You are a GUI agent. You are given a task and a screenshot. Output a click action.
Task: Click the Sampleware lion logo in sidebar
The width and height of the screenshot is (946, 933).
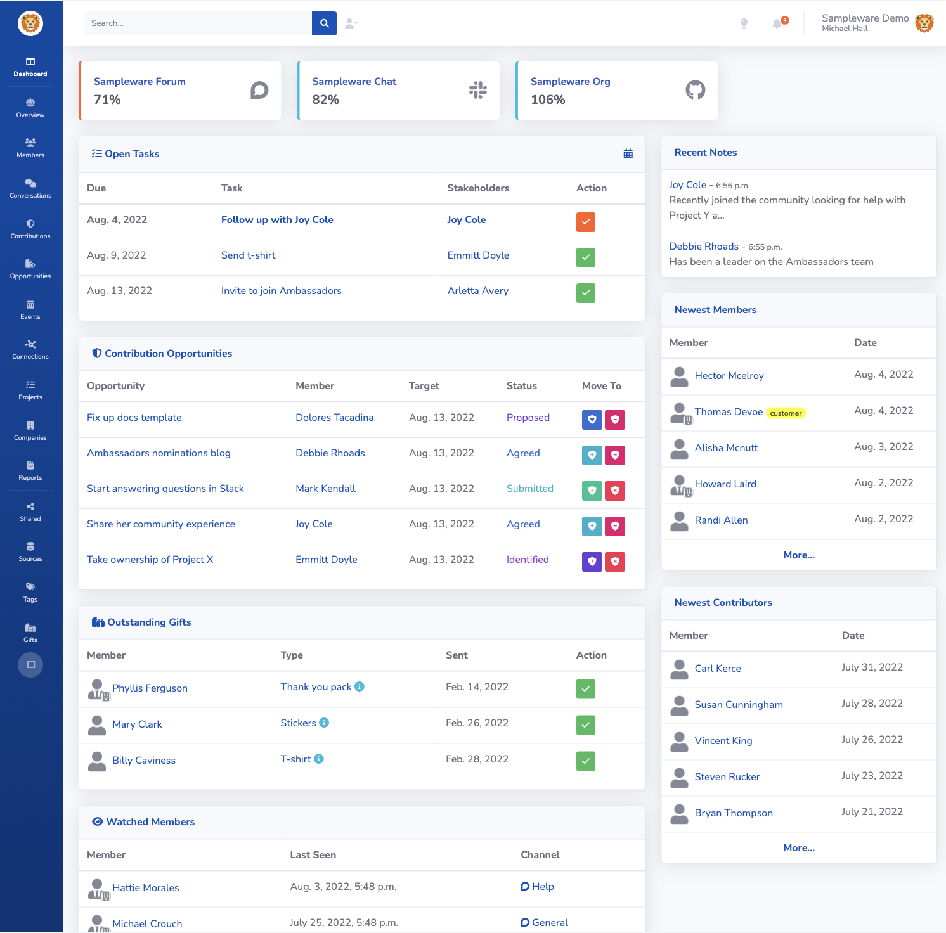coord(30,24)
